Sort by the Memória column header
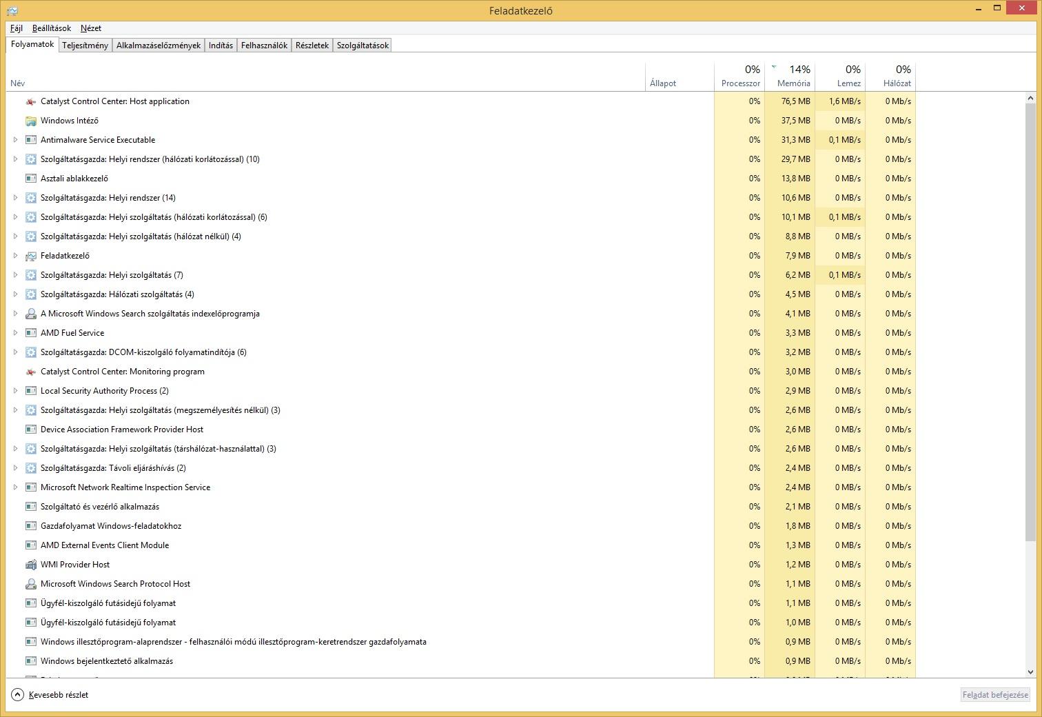 [x=790, y=77]
